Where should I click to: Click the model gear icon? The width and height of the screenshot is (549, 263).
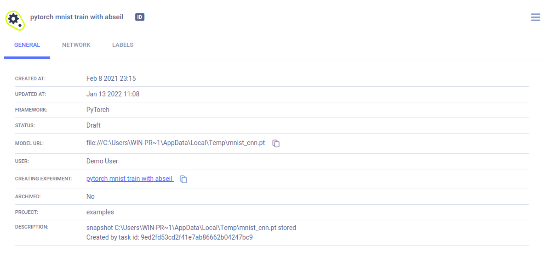[x=15, y=19]
